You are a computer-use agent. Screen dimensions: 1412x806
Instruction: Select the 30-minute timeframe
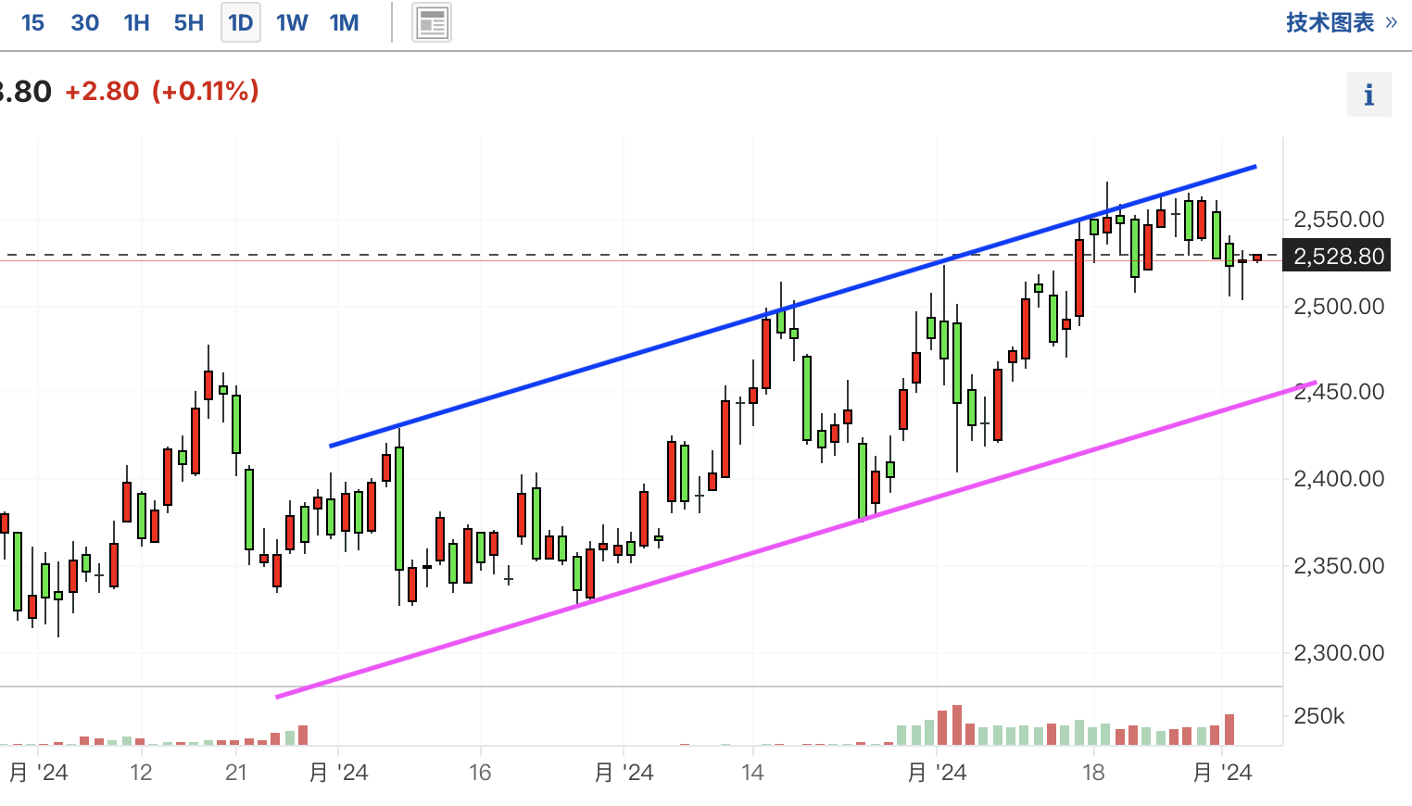pos(85,22)
